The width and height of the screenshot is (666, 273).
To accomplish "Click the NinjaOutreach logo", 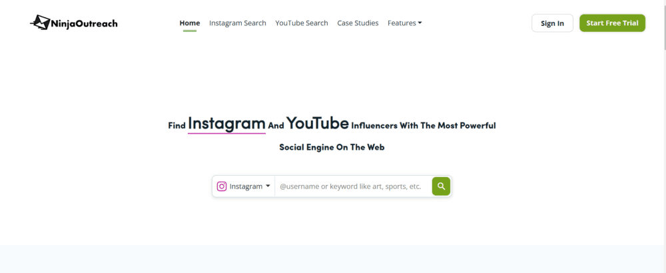I will tap(74, 23).
